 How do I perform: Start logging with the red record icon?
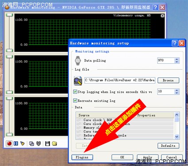(9, 143)
